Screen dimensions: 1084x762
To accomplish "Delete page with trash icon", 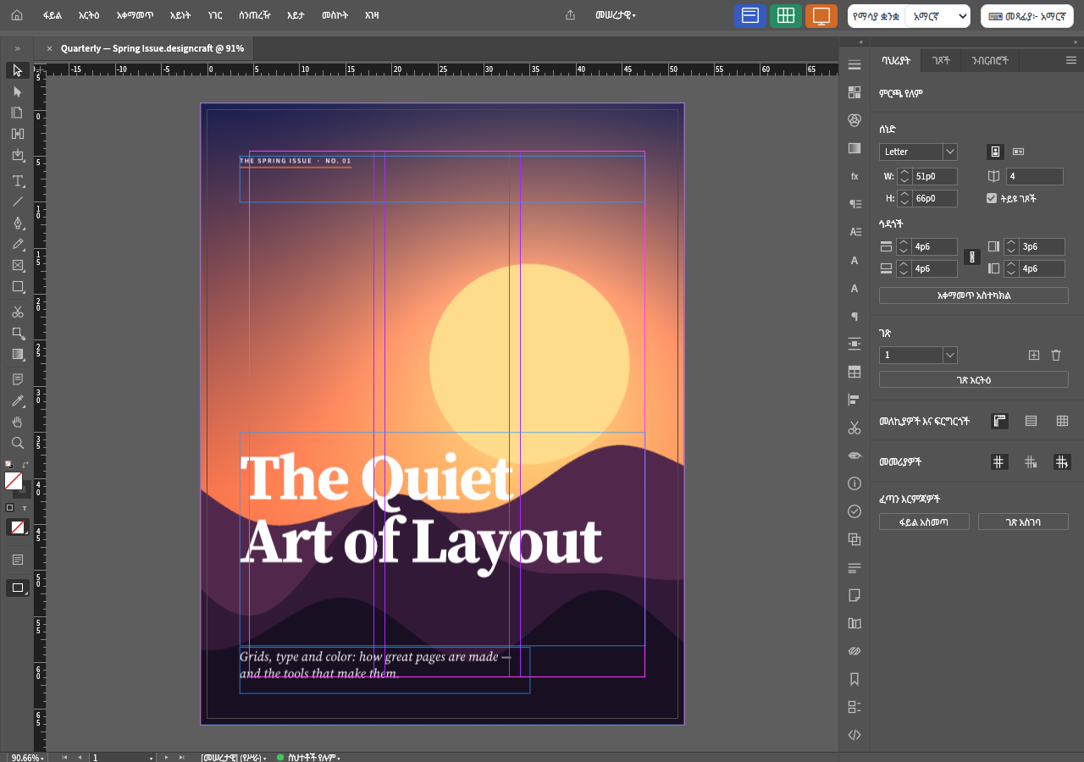I will point(1056,355).
